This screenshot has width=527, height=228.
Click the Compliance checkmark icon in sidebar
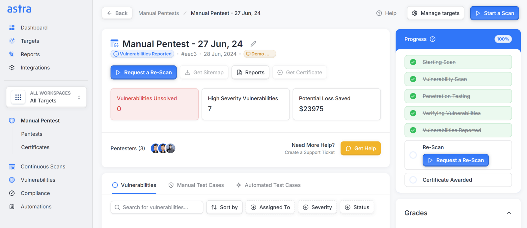(x=12, y=193)
